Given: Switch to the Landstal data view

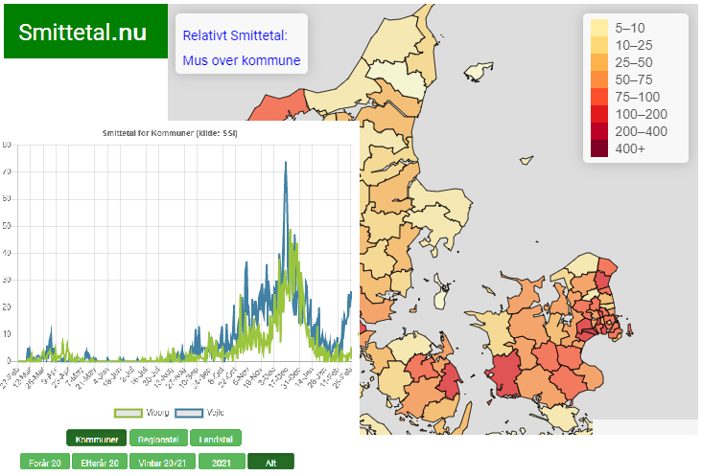Looking at the screenshot, I should pos(216,439).
